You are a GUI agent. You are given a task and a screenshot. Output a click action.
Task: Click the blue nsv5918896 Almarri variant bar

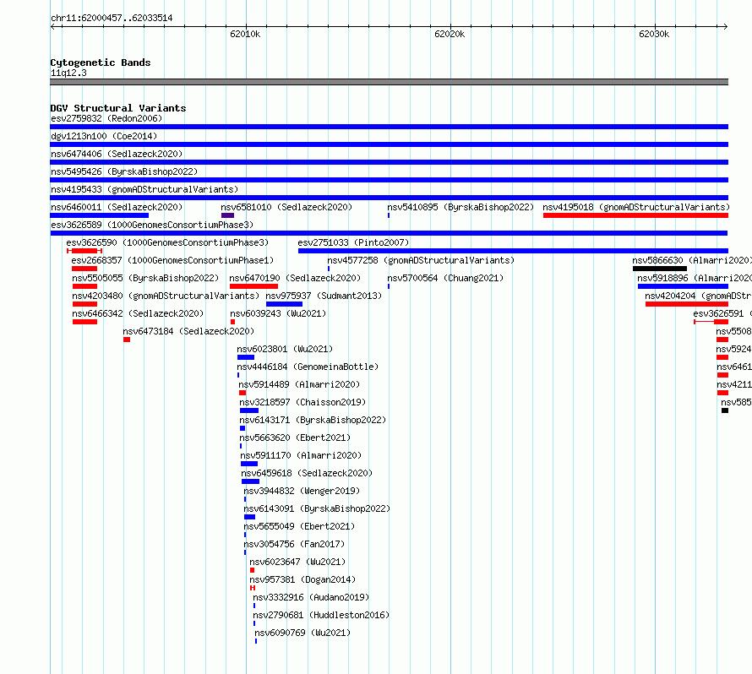tap(683, 286)
